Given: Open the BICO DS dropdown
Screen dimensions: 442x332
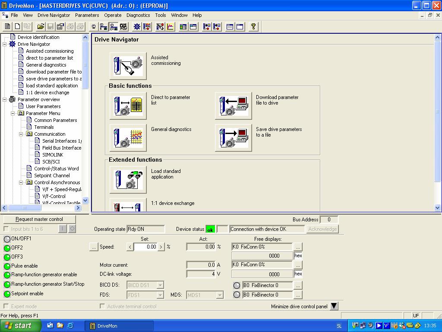Looking at the screenshot, I should pos(160,285).
